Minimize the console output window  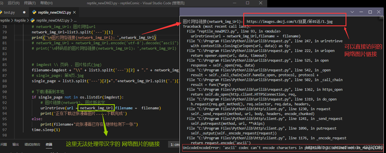pos(362,12)
